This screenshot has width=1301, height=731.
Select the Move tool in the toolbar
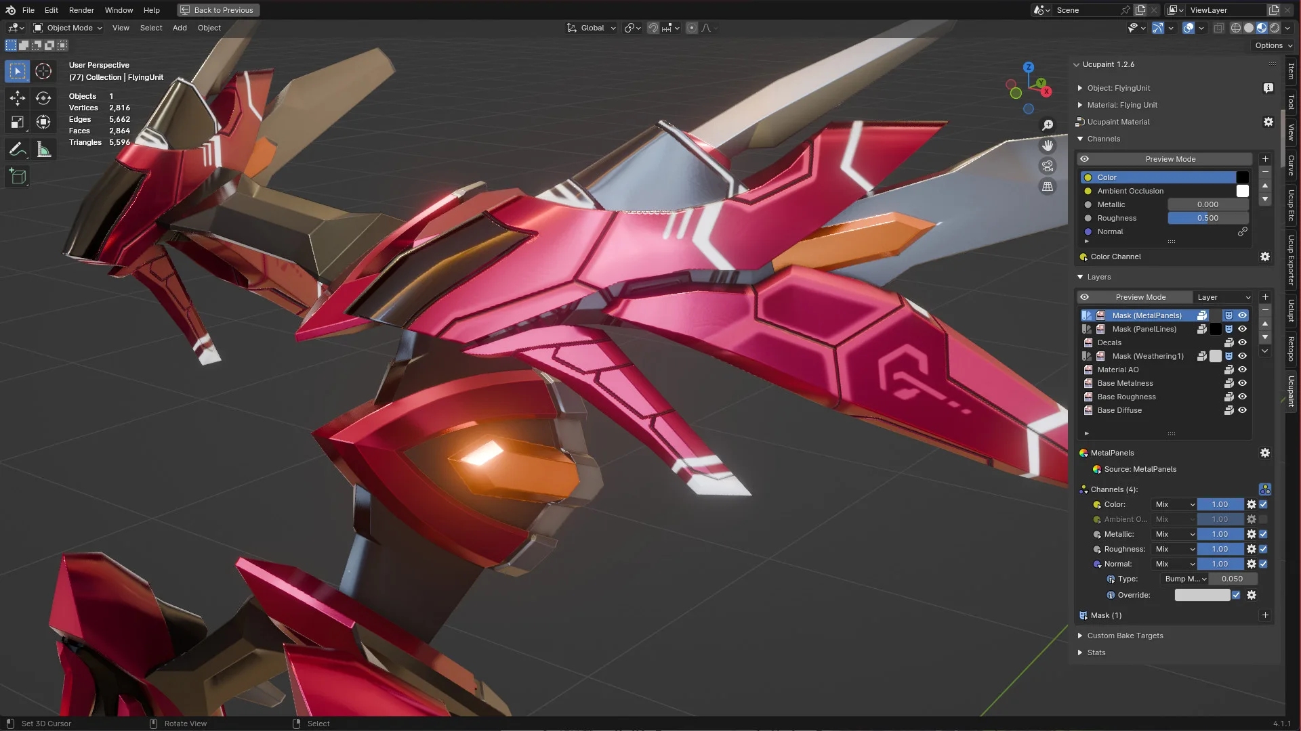click(17, 98)
